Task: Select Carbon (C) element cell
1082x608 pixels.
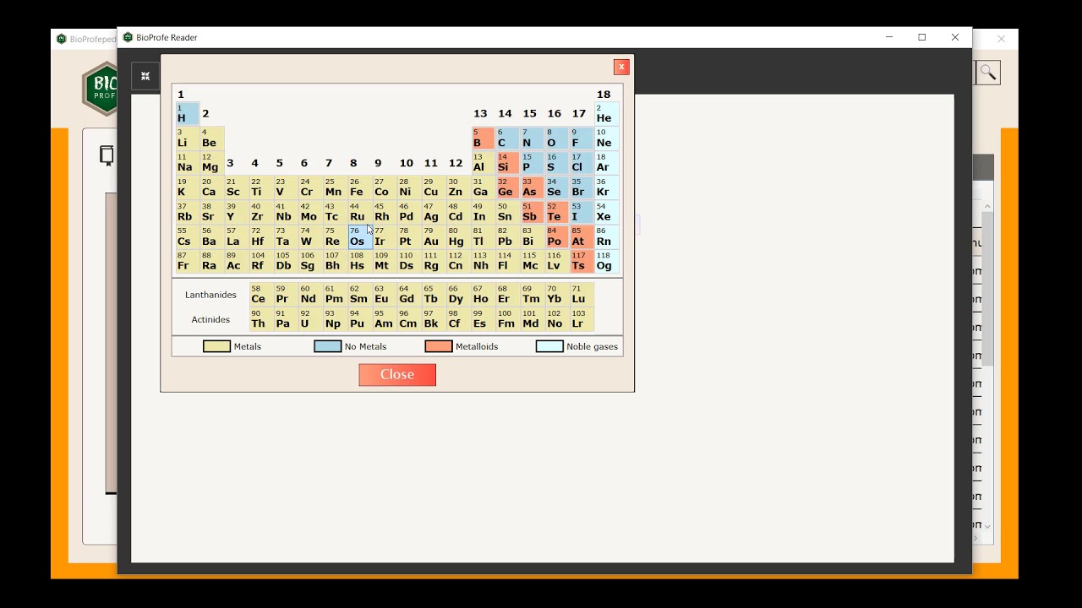Action: pyautogui.click(x=508, y=138)
